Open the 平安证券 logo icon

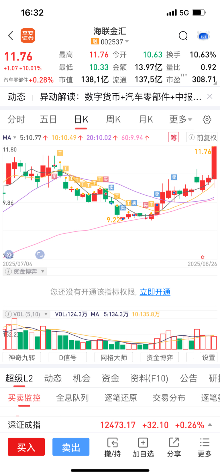point(28,36)
